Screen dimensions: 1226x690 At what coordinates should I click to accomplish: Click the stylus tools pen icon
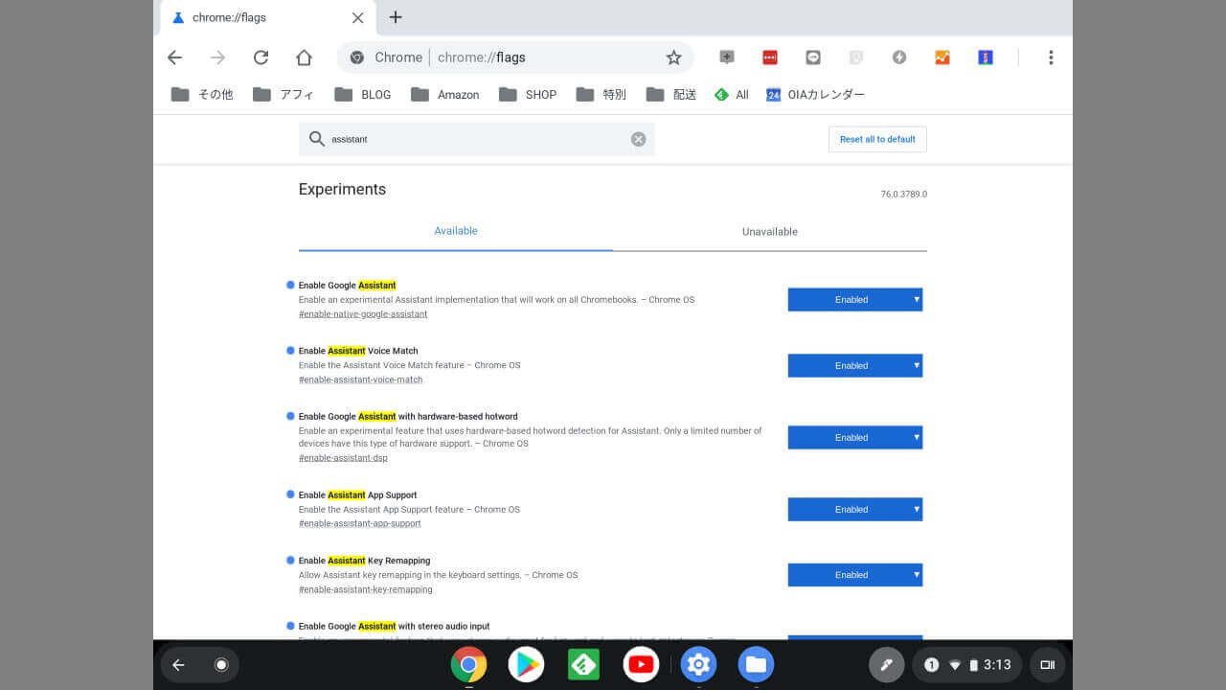(x=886, y=664)
